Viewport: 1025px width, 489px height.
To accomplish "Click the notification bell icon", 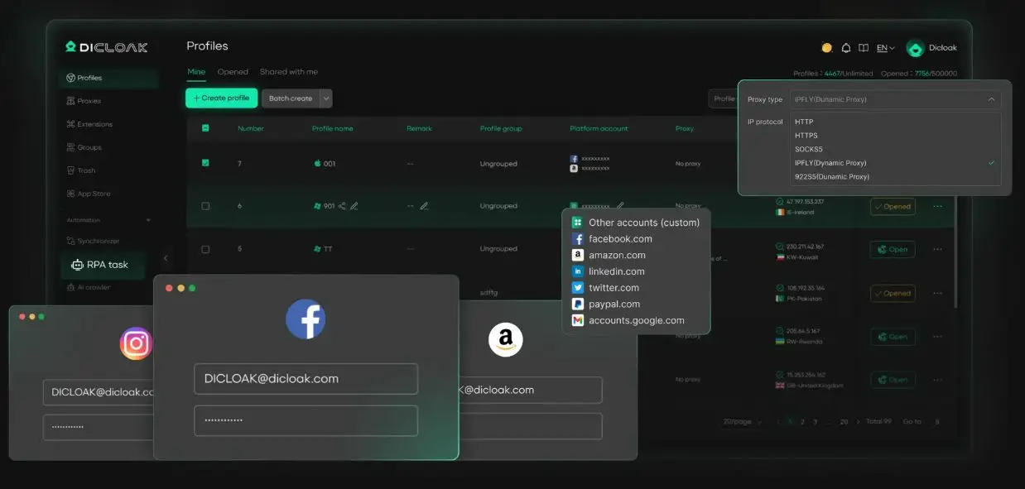I will point(846,48).
